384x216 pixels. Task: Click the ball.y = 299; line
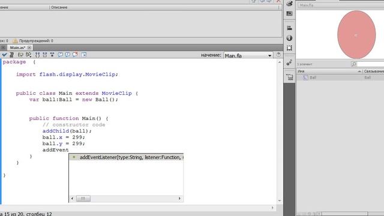pyautogui.click(x=64, y=144)
